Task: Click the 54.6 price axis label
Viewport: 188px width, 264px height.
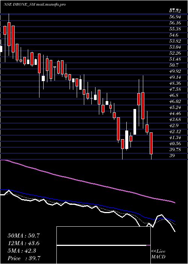Action: coord(174,35)
